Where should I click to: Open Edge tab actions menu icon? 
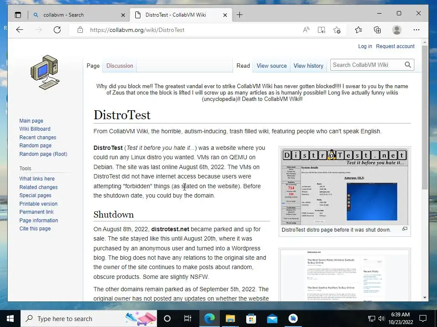tap(18, 15)
